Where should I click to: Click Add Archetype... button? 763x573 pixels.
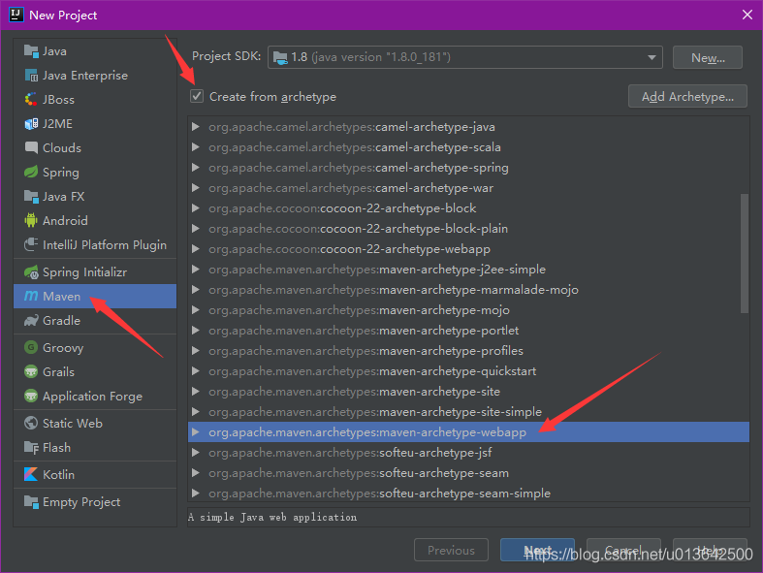[687, 96]
